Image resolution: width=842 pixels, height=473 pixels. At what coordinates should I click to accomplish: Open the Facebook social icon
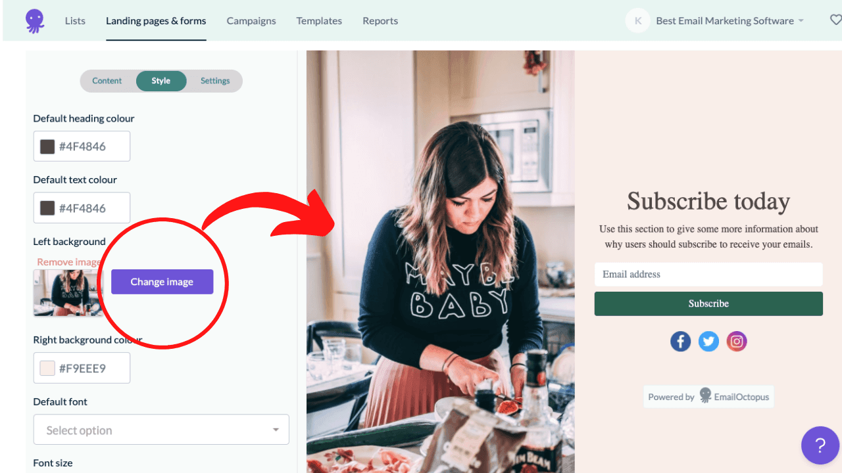click(x=681, y=342)
